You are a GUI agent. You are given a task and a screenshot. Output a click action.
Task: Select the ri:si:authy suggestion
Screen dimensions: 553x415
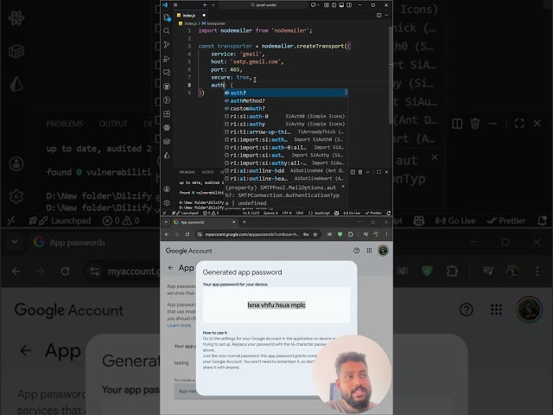click(x=286, y=124)
